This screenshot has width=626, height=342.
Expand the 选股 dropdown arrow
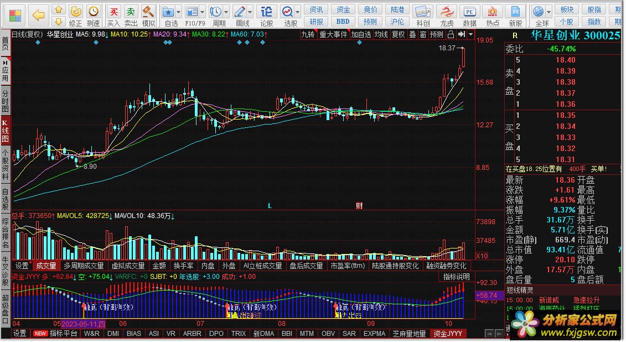[297, 12]
